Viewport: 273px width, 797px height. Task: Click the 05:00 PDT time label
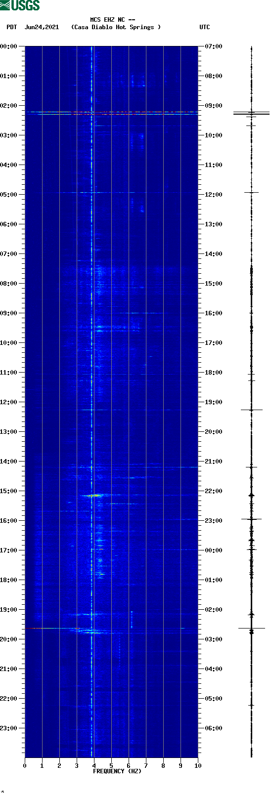point(9,195)
